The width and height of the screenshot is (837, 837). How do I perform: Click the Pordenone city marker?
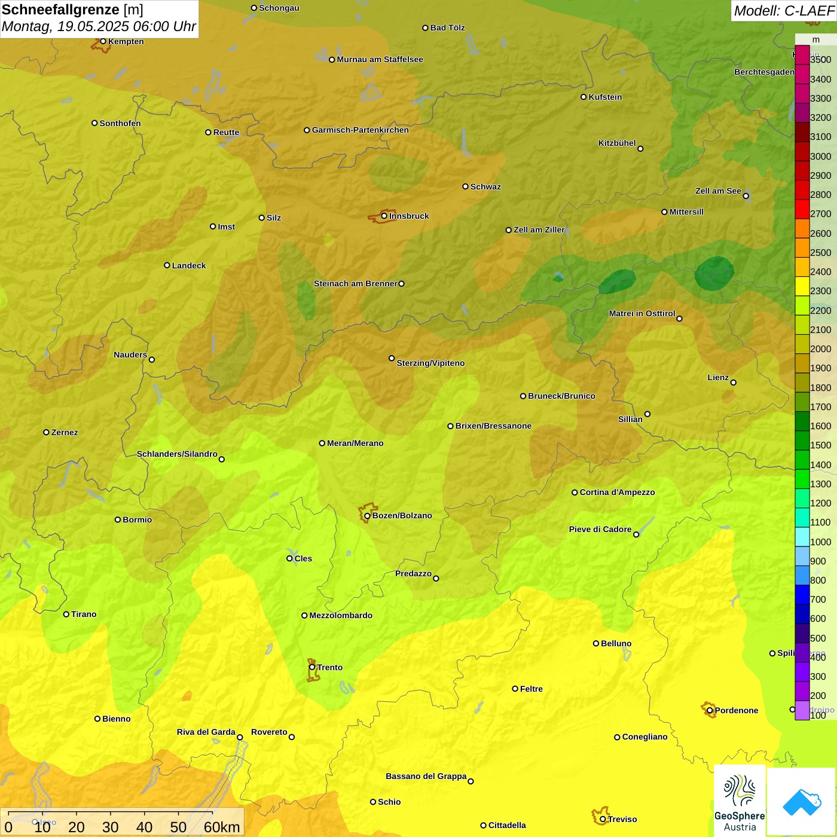pos(710,710)
